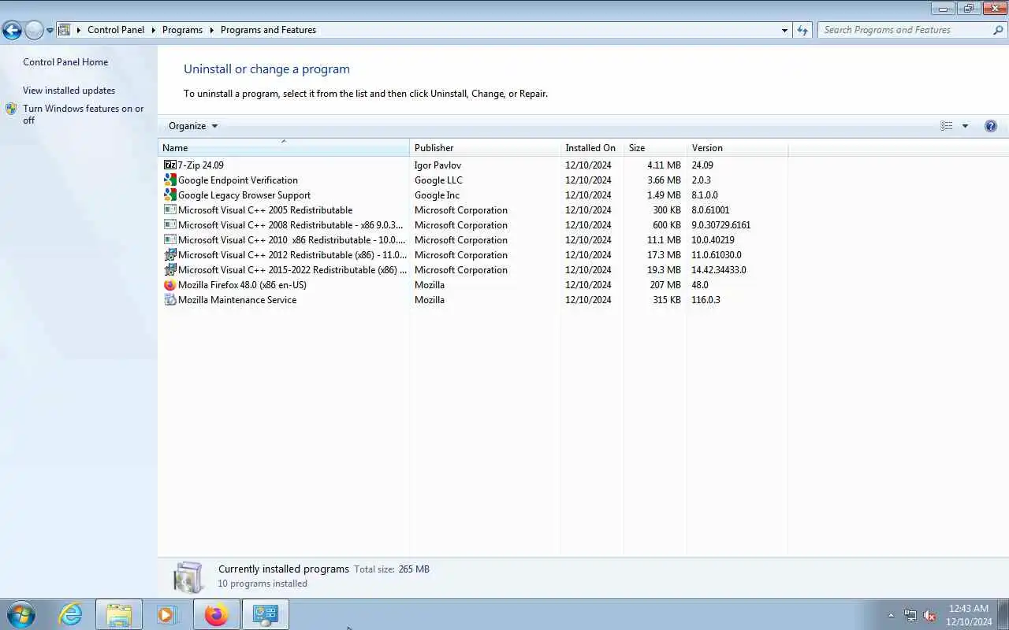This screenshot has width=1009, height=630.
Task: Open the Windows Start orb
Action: (21, 614)
